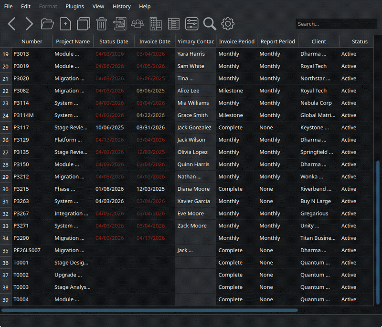Select the P3114M number cell

[32, 115]
